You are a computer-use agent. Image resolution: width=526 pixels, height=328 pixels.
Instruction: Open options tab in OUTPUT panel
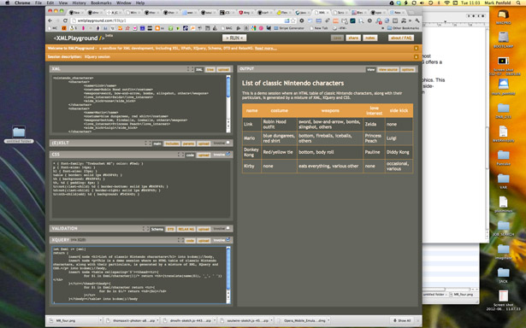coord(408,69)
